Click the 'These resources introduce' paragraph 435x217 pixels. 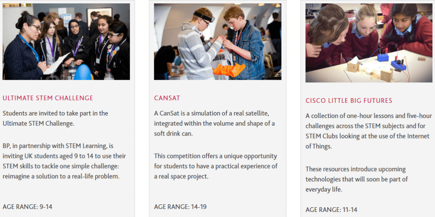(356, 179)
